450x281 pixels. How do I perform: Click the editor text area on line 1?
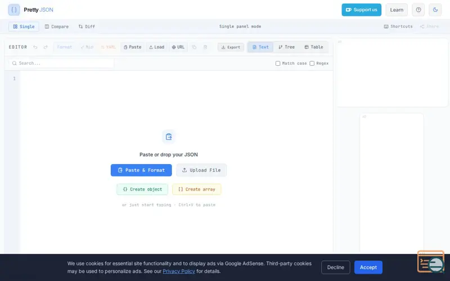tap(176, 79)
